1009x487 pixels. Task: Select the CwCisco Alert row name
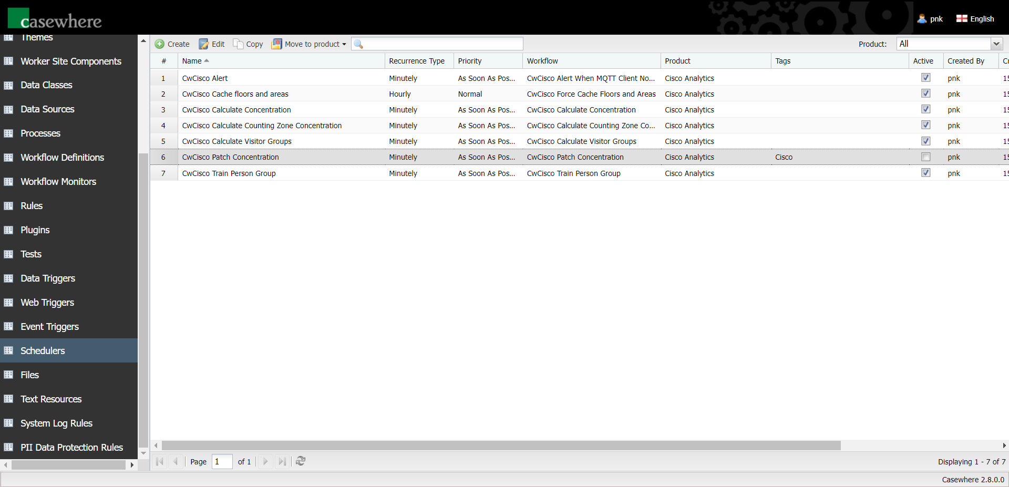(205, 78)
